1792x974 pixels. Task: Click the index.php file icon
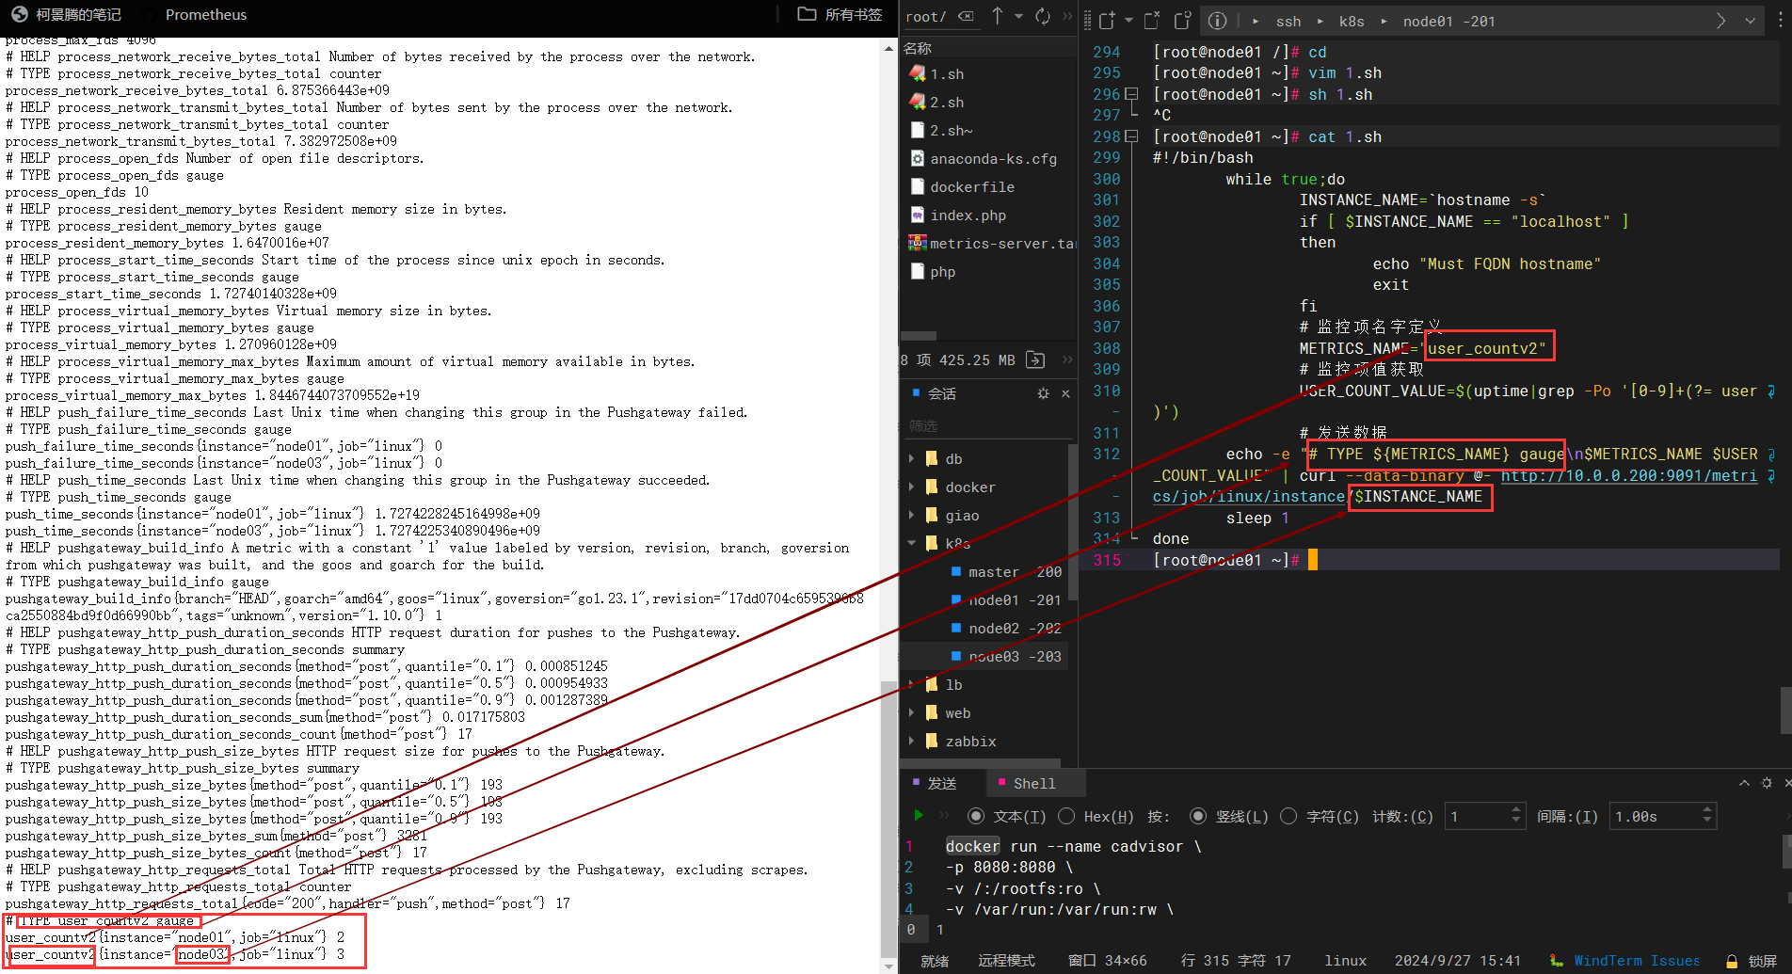pos(918,215)
